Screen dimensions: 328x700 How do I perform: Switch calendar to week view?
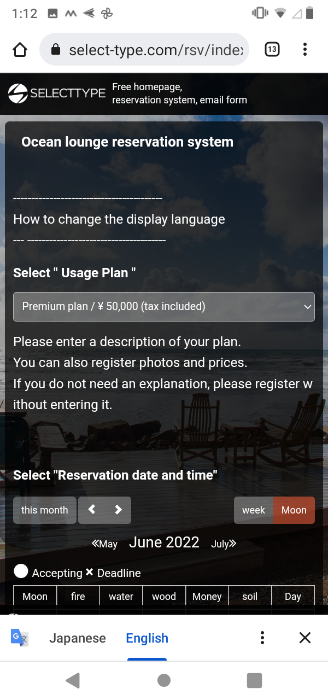(x=254, y=510)
